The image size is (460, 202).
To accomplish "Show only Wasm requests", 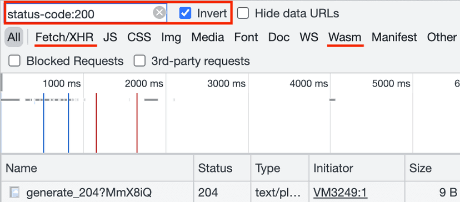I will 344,37.
